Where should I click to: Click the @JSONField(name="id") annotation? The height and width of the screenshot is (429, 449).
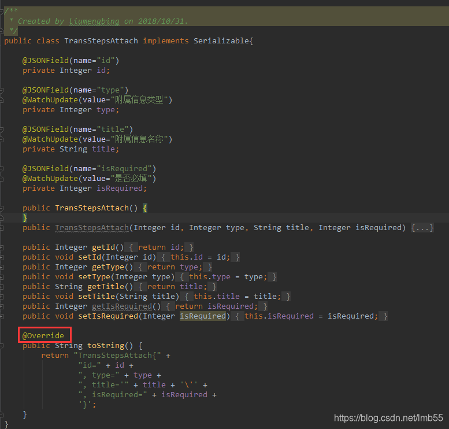click(x=70, y=61)
